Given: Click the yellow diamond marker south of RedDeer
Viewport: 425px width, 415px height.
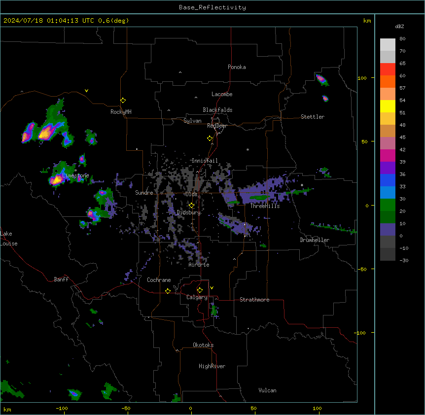Looking at the screenshot, I should point(210,138).
